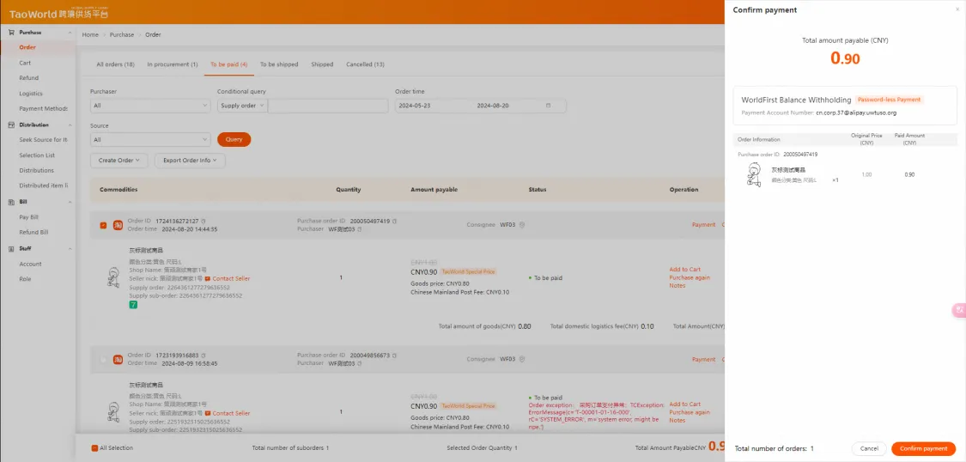The image size is (966, 462).
Task: Open the Cancelled (13) tab
Action: (365, 64)
